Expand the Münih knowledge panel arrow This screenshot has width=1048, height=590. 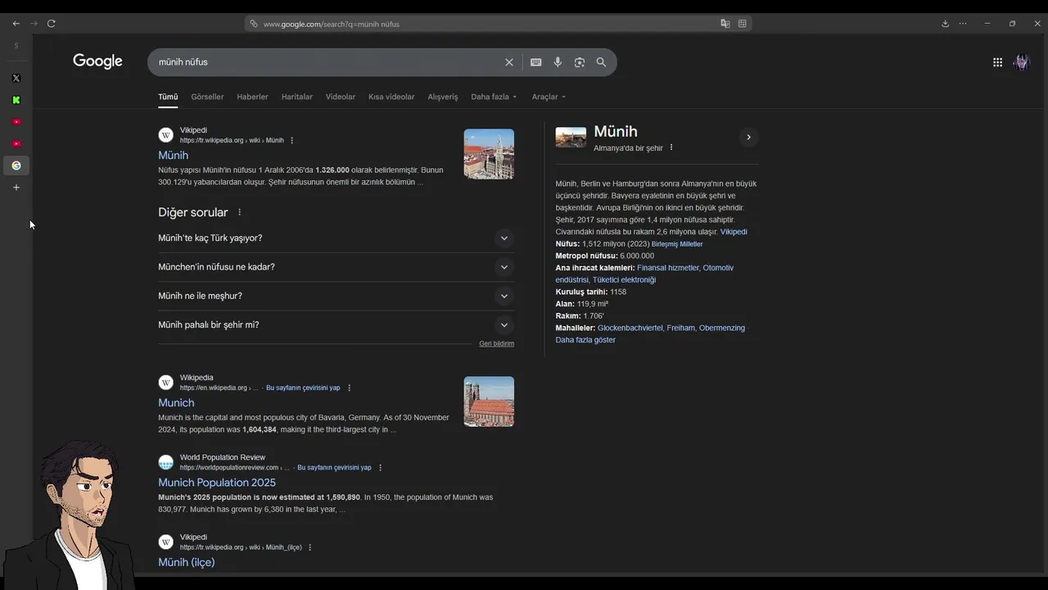click(748, 138)
